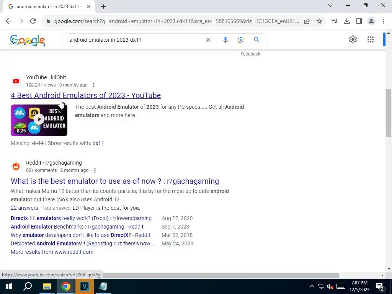
Task: Open 'Directx 11 emulators really work?' link
Action: pos(81,218)
